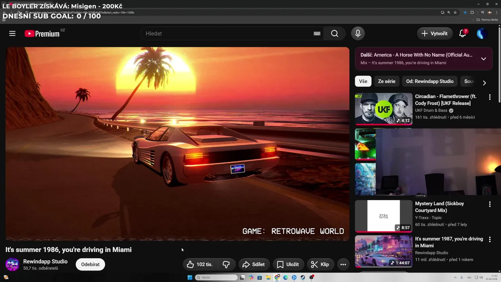Open the Rewindapp Studio channel name
Image resolution: width=501 pixels, height=282 pixels.
click(x=45, y=261)
